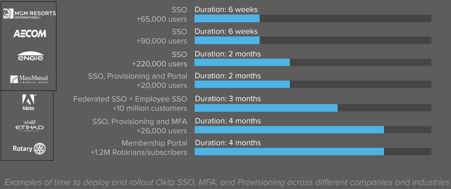Click the "+1.2M Rotarians/subscribers" text
This screenshot has width=451, height=189.
[x=139, y=153]
